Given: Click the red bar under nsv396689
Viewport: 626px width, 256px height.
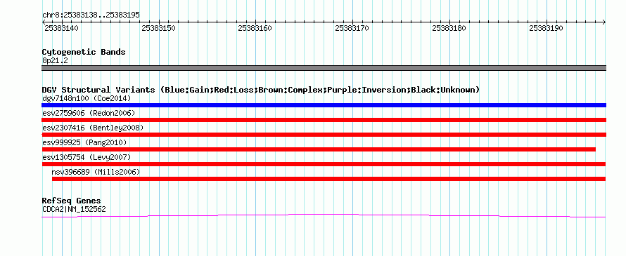Looking at the screenshot, I should click(329, 179).
